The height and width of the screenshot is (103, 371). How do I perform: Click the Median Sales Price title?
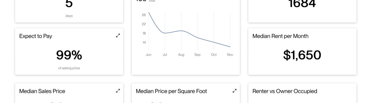pyautogui.click(x=42, y=91)
